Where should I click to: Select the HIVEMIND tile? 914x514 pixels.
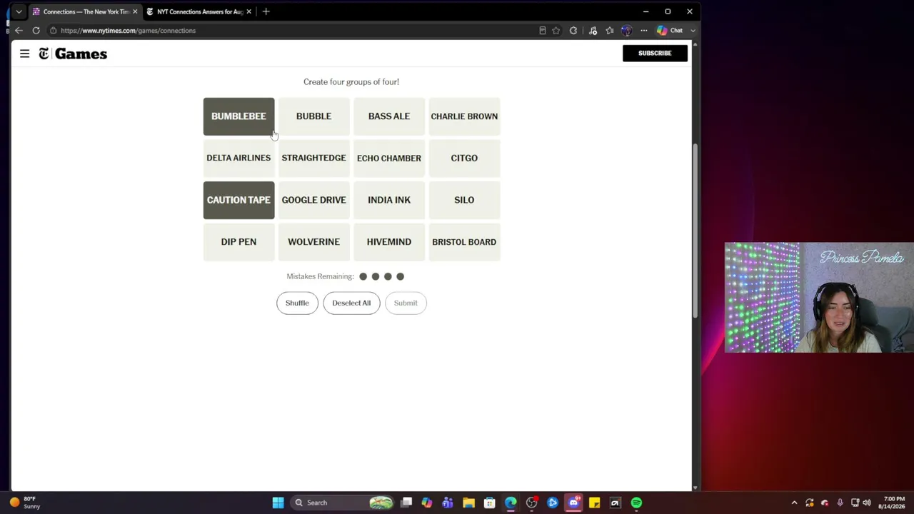389,242
